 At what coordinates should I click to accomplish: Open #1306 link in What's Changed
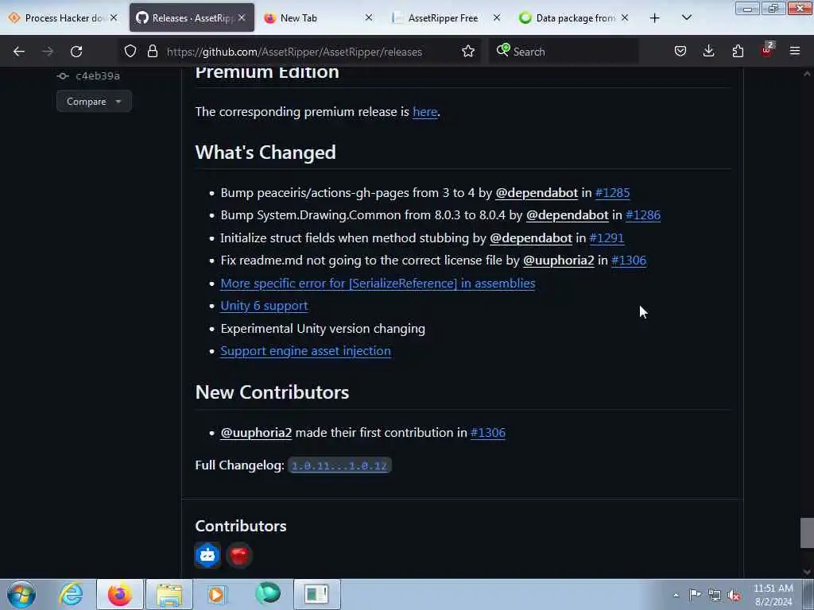point(629,261)
